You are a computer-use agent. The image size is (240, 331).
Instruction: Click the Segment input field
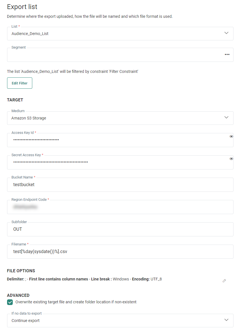tap(113, 55)
